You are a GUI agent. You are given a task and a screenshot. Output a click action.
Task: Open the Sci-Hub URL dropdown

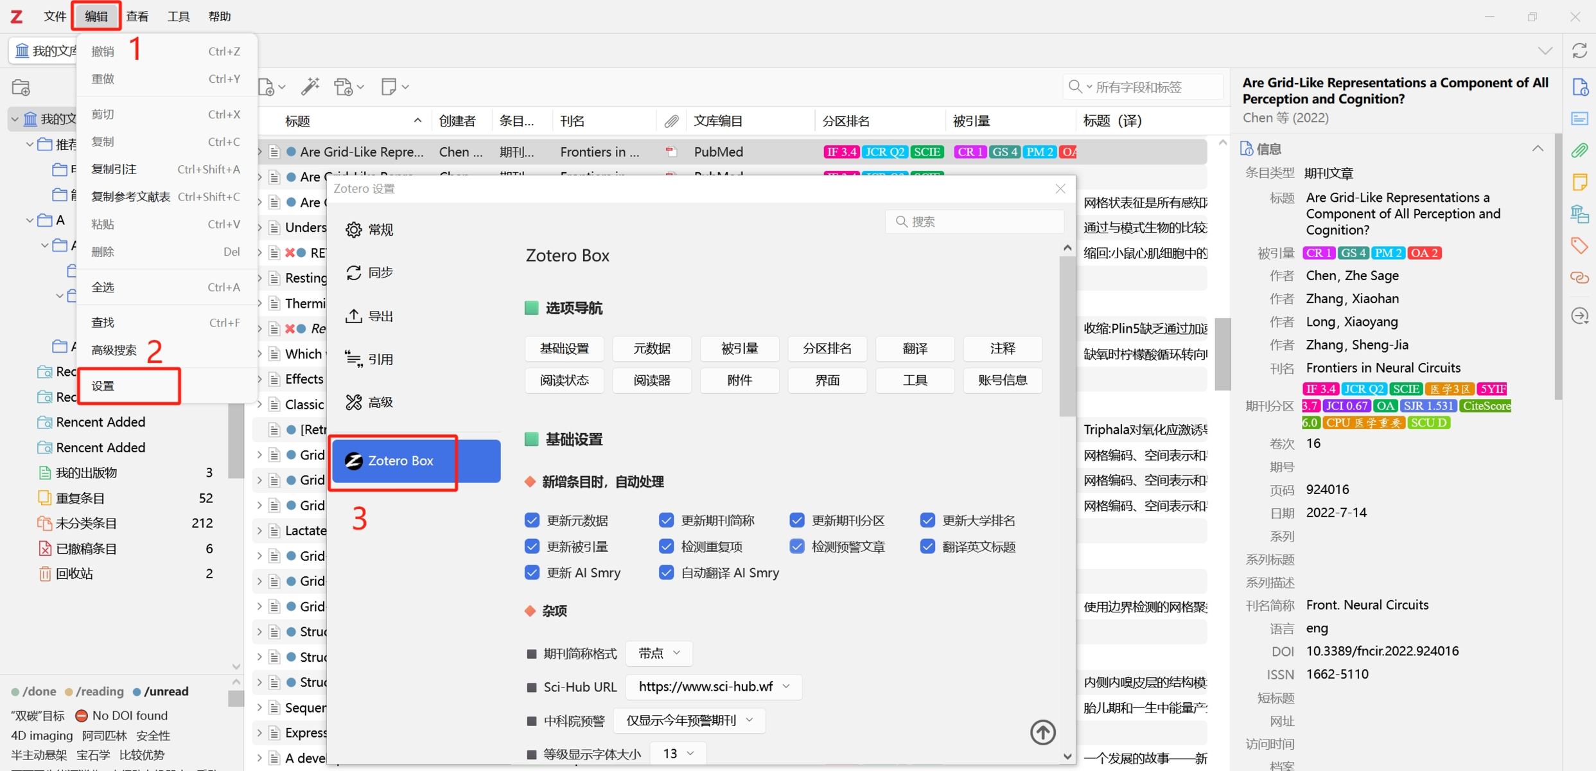713,686
